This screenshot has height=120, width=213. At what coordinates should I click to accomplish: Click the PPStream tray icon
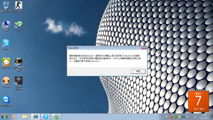179,117
